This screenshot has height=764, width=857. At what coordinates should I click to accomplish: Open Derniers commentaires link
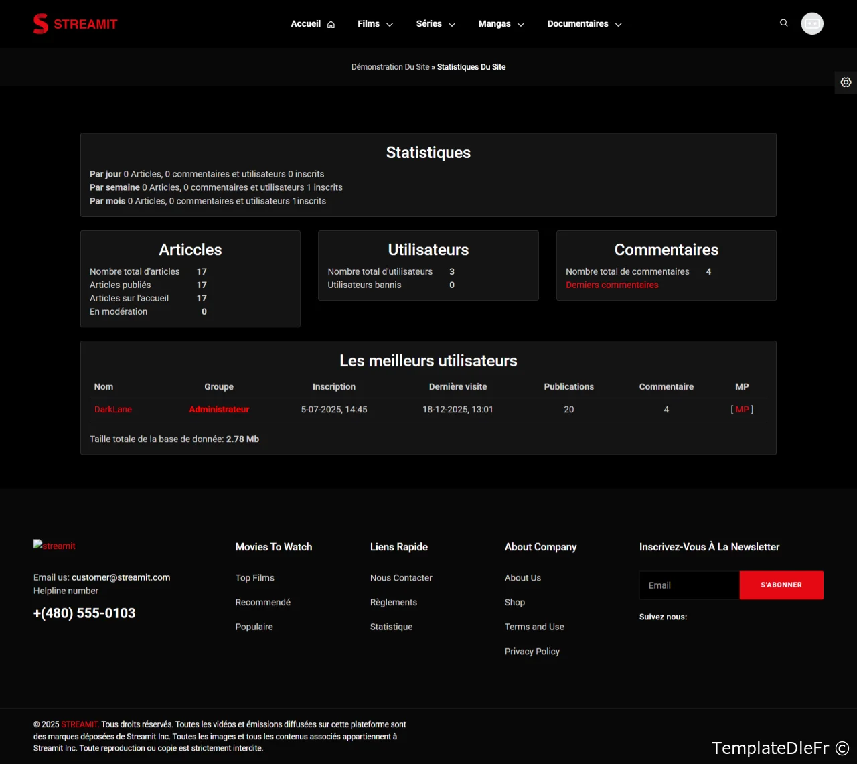pos(612,285)
